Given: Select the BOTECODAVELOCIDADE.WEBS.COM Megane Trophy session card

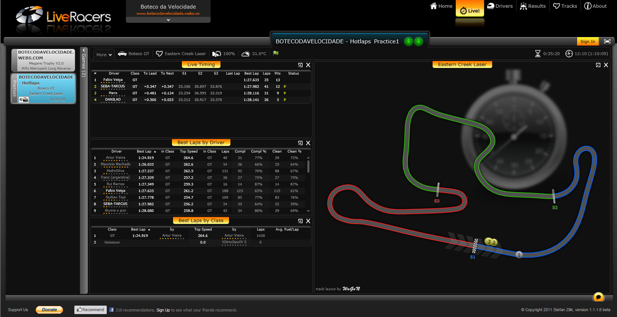Looking at the screenshot, I should [x=43, y=60].
